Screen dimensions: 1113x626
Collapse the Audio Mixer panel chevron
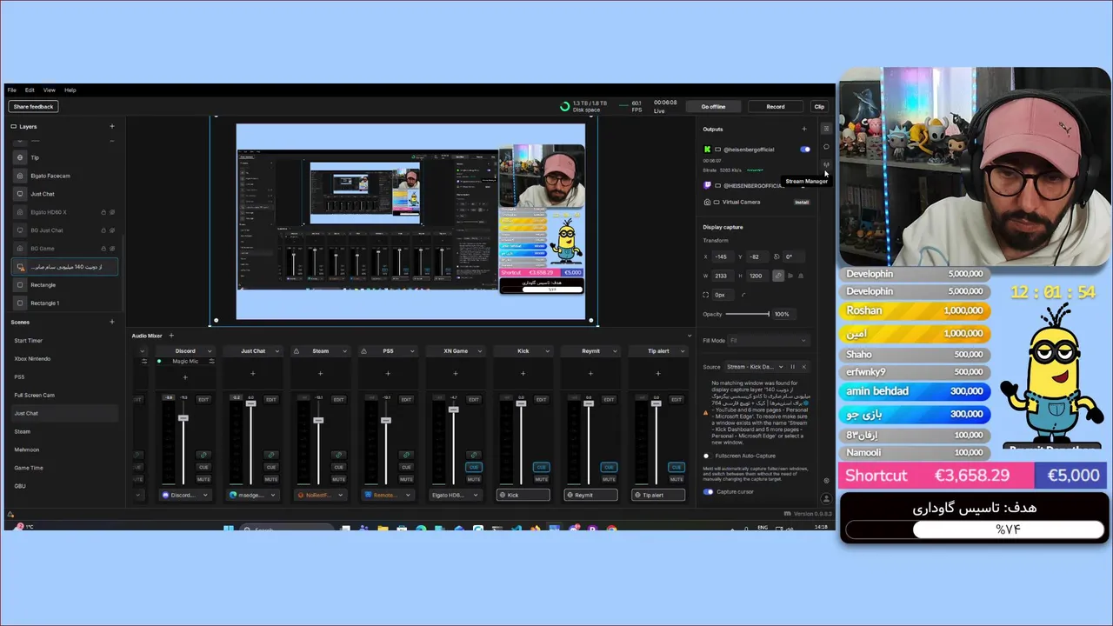(690, 336)
